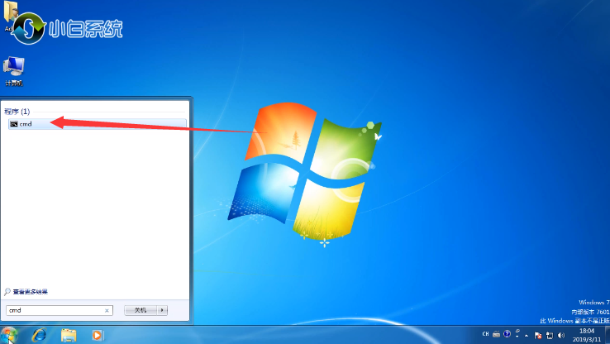The image size is (610, 344).
Task: Open Windows Explorer folder on taskbar
Action: (69, 335)
